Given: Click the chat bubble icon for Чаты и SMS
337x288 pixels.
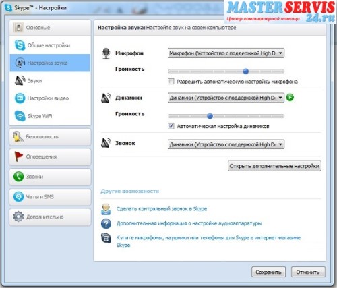Looking at the screenshot, I should 18,196.
